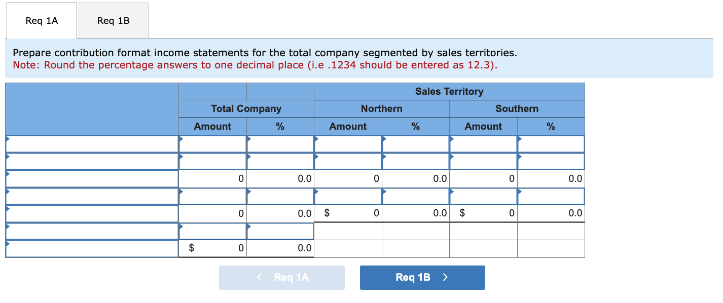Image resolution: width=723 pixels, height=303 pixels.
Task: Click the last row label field
Action: (91, 248)
